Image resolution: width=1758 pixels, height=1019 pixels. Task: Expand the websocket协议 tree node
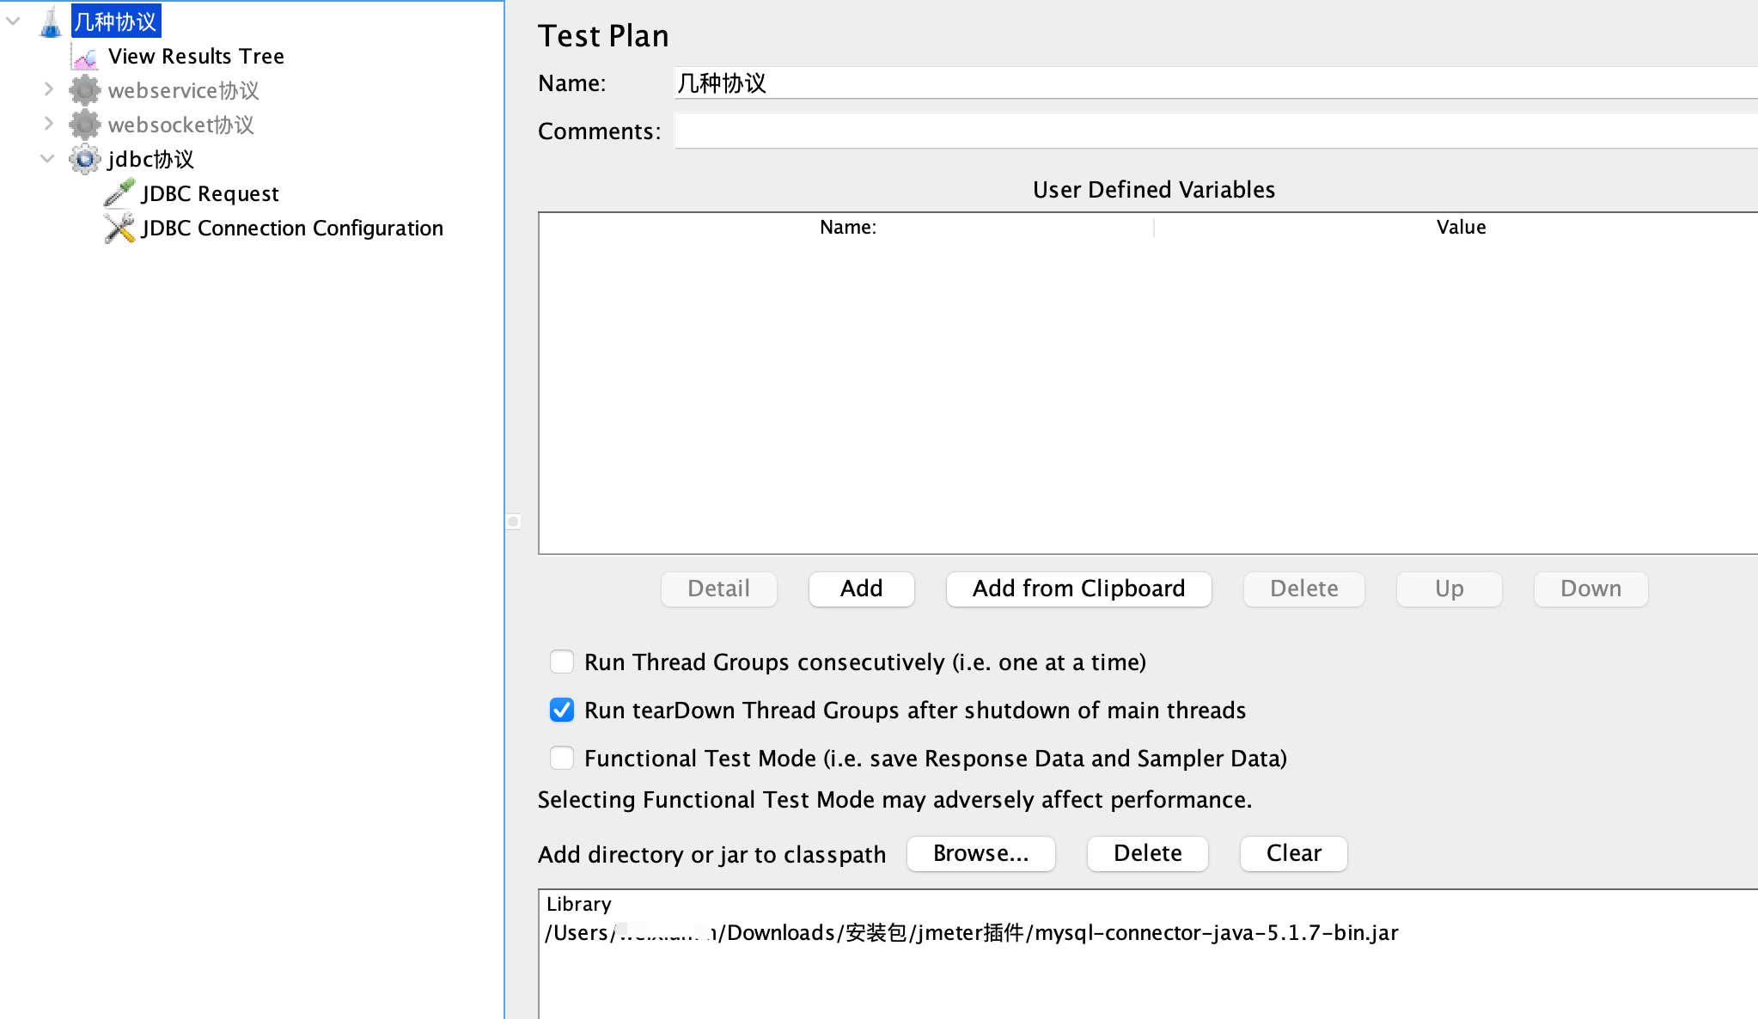pyautogui.click(x=48, y=124)
